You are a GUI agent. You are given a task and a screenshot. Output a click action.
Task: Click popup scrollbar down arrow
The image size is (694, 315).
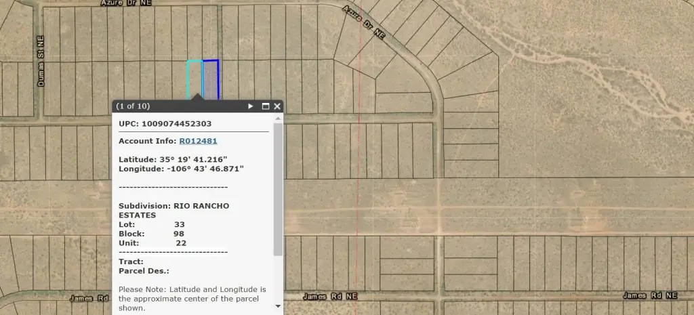click(278, 306)
